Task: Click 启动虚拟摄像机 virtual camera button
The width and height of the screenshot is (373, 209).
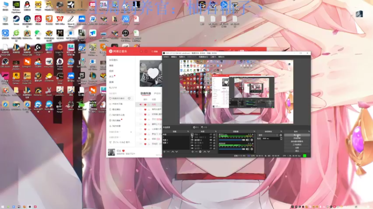Action: tap(297, 141)
